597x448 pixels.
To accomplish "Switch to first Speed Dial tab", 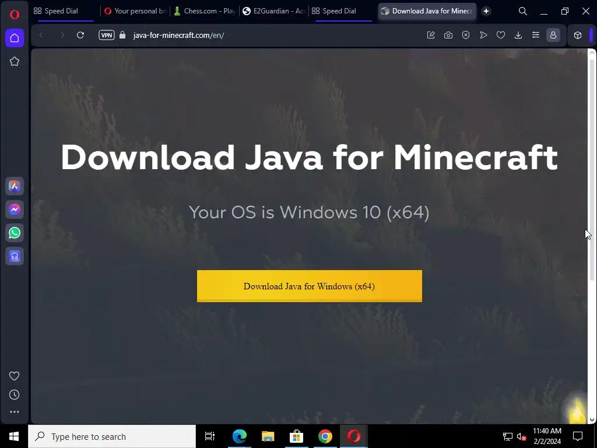I will (x=63, y=11).
